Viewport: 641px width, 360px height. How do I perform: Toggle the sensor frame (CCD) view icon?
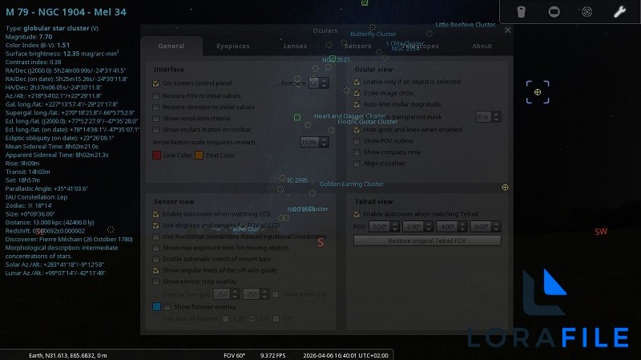coord(554,12)
